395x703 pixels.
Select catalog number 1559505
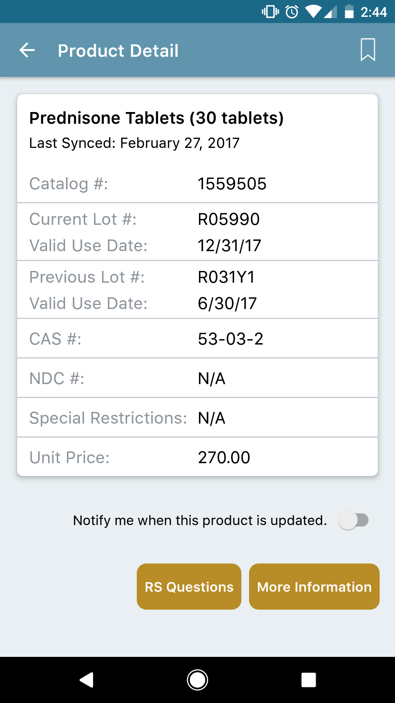232,184
